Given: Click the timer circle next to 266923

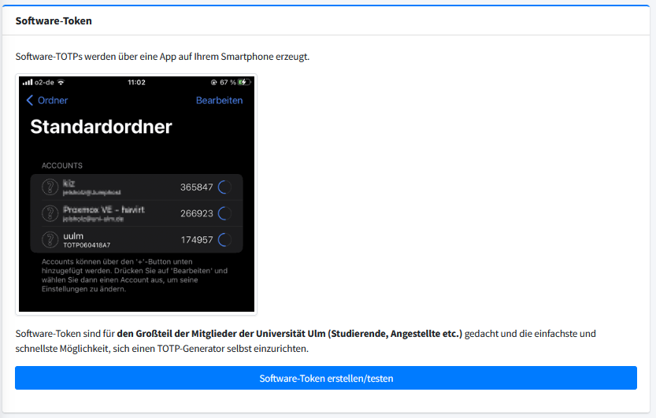Looking at the screenshot, I should (x=224, y=213).
